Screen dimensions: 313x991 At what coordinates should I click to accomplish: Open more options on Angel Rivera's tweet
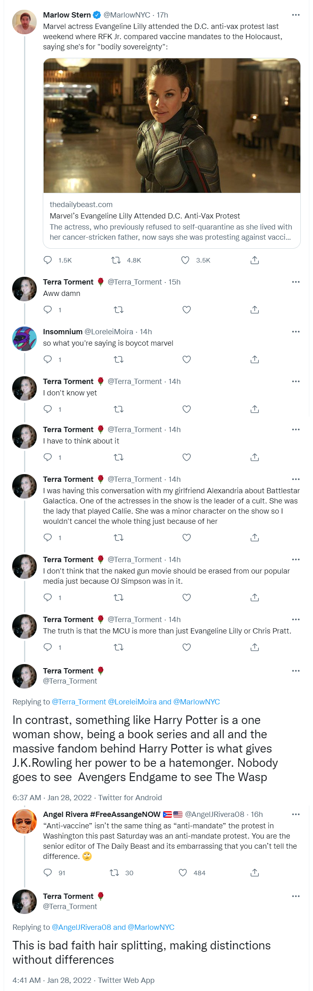pyautogui.click(x=296, y=814)
